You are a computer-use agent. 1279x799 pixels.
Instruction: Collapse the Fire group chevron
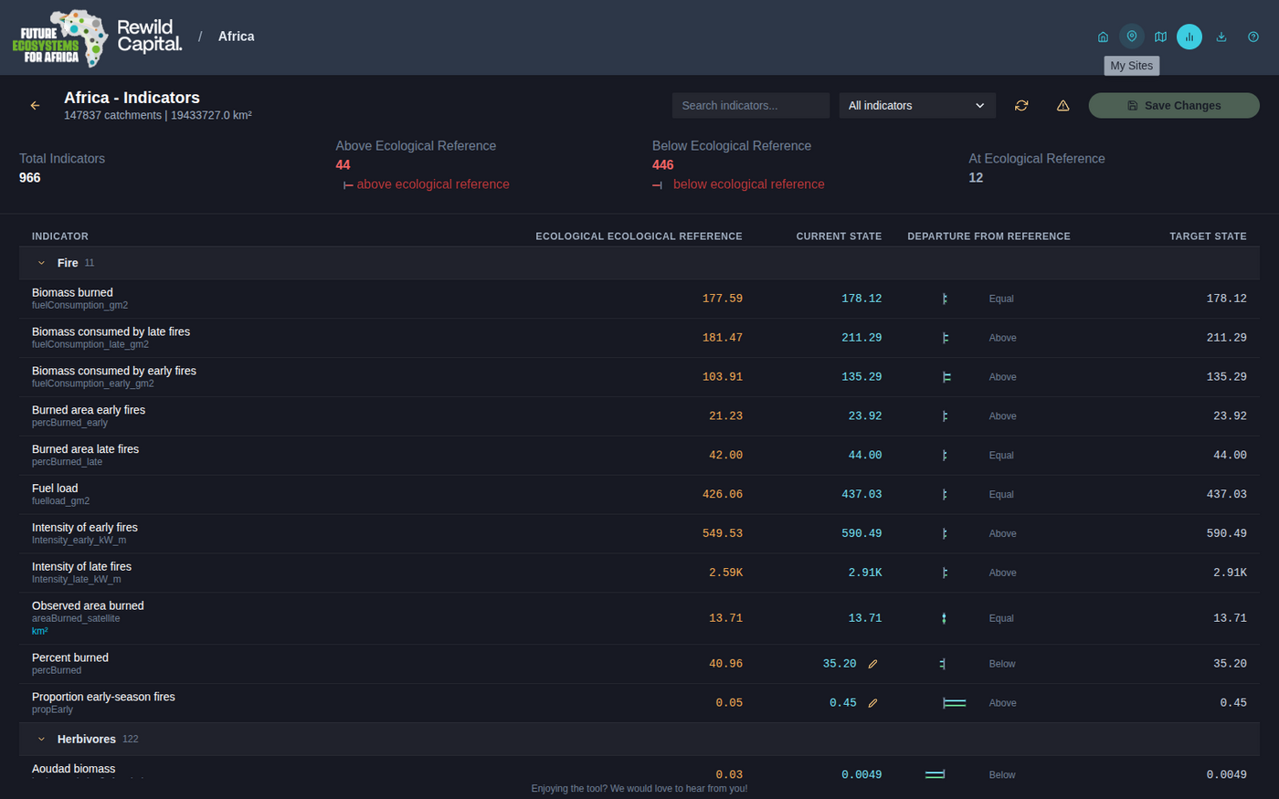pos(41,263)
